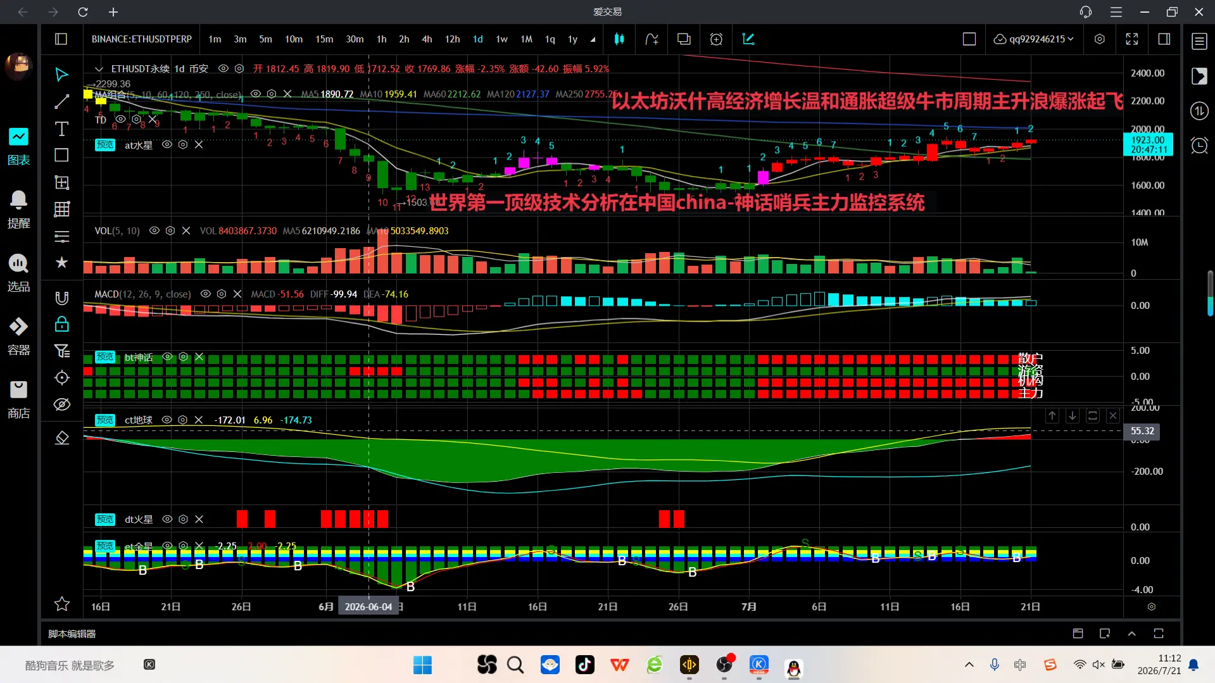The width and height of the screenshot is (1215, 683).
Task: Switch to 15m timeframe
Action: (324, 39)
